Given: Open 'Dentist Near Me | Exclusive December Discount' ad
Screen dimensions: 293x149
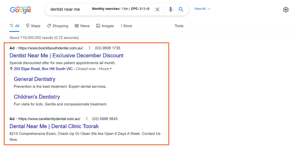Looking at the screenshot, I should [67, 56].
